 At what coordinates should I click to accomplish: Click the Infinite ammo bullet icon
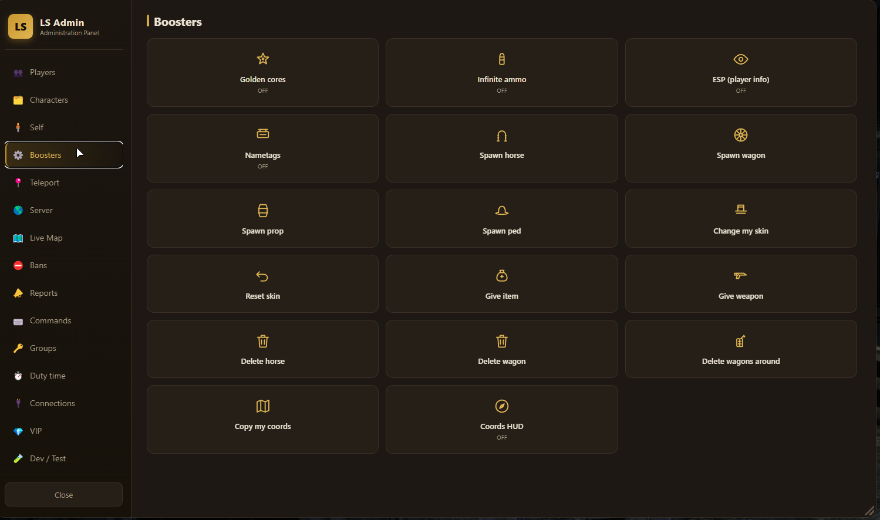coord(502,59)
